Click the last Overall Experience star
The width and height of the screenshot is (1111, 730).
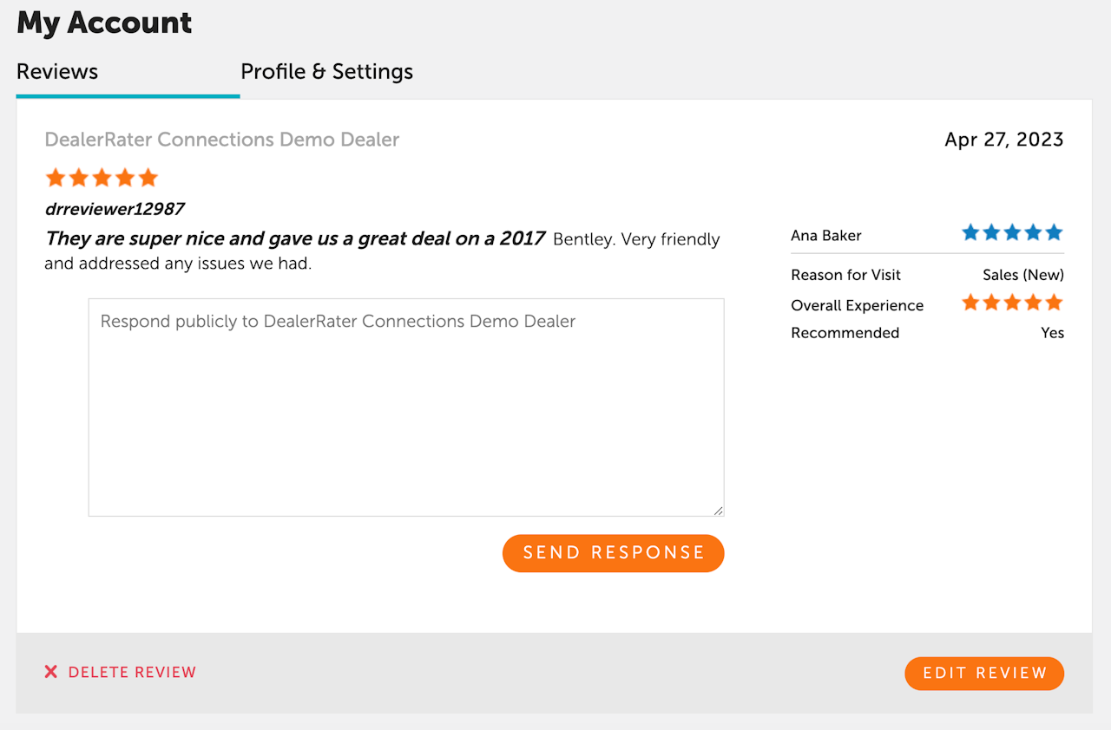[1054, 303]
